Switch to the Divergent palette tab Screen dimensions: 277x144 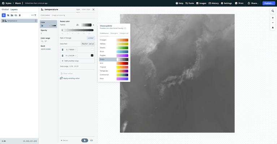click(114, 33)
